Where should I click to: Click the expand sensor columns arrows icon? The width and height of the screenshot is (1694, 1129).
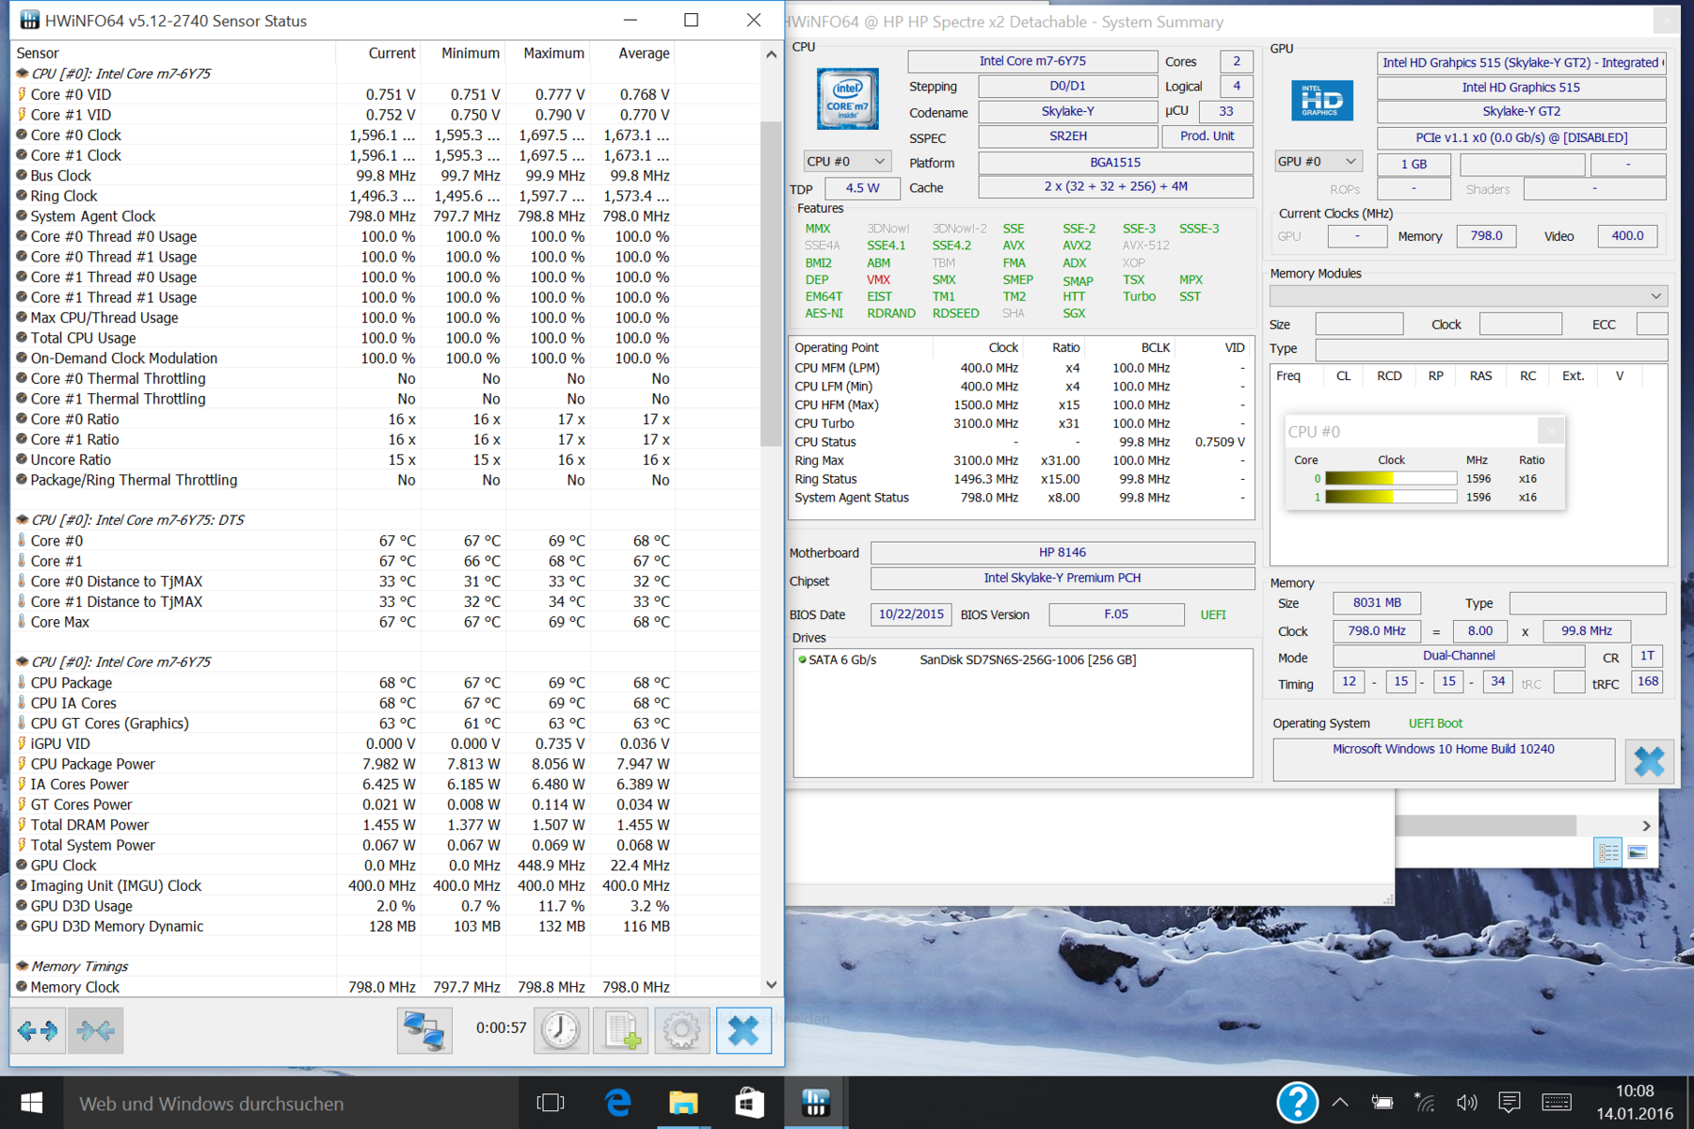point(38,1031)
